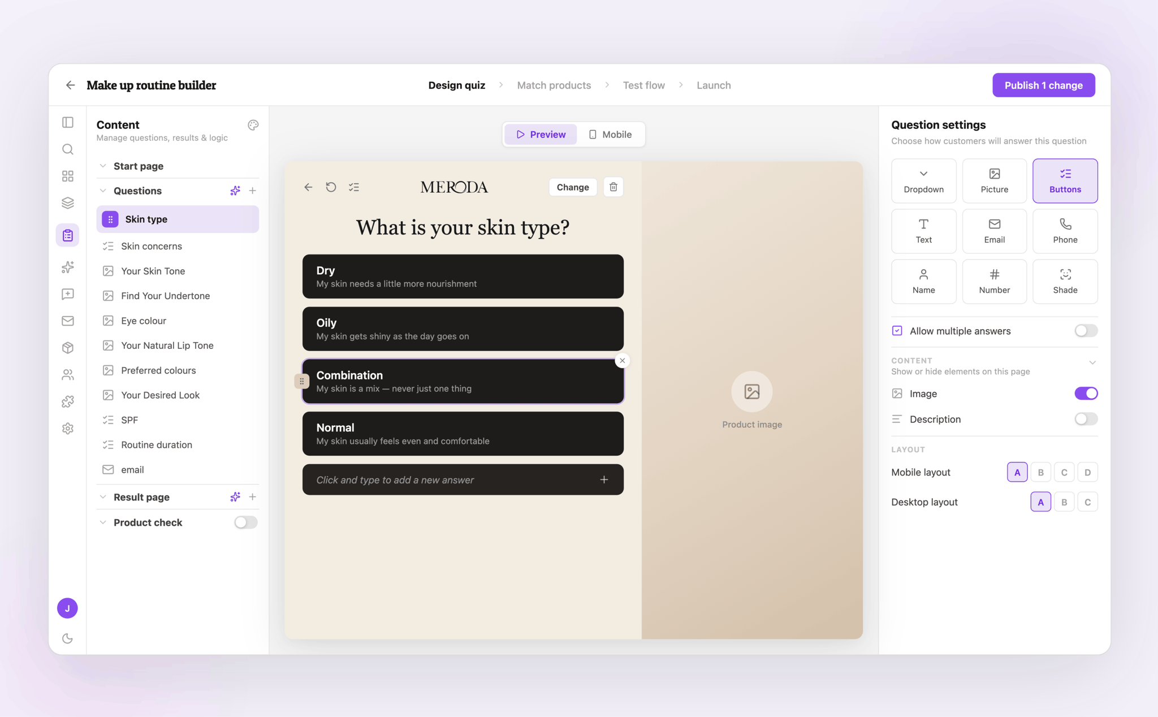
Task: Go to the Match products step
Action: [x=554, y=85]
